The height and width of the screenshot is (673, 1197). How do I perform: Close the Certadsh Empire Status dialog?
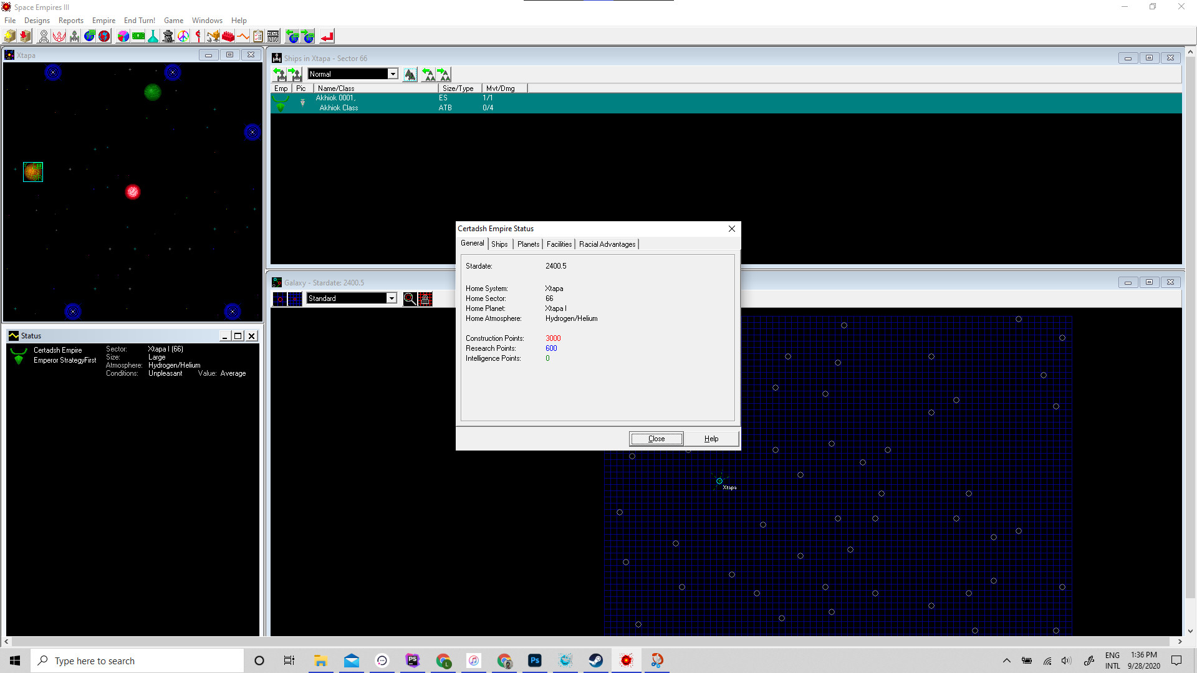pyautogui.click(x=731, y=229)
